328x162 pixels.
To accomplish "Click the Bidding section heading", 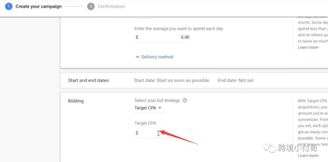I will [76, 101].
